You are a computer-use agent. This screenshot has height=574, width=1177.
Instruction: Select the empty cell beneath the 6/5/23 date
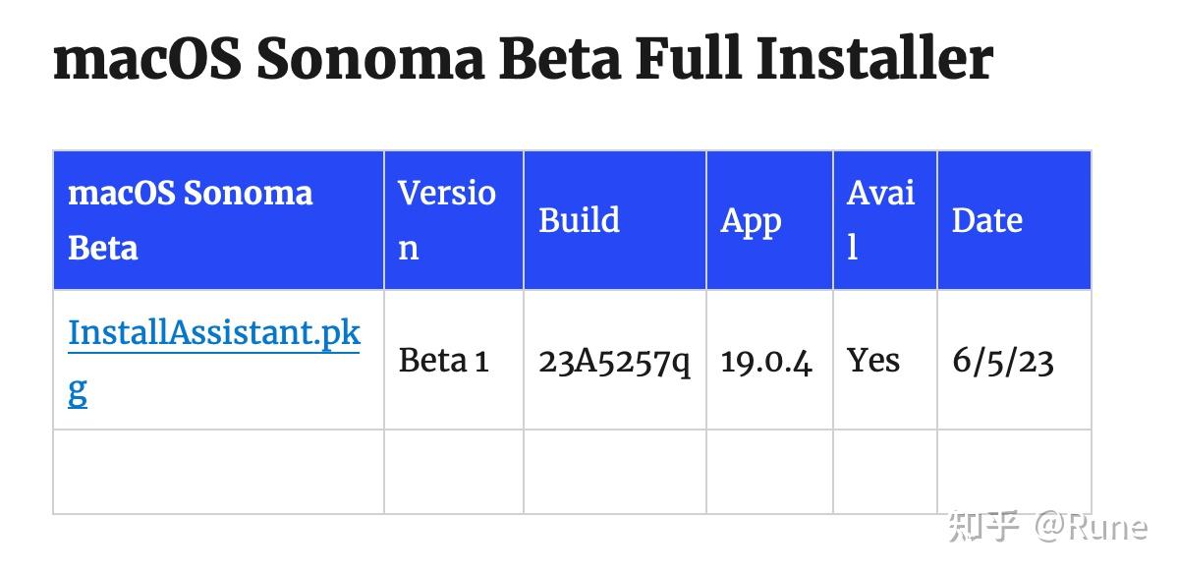1014,472
